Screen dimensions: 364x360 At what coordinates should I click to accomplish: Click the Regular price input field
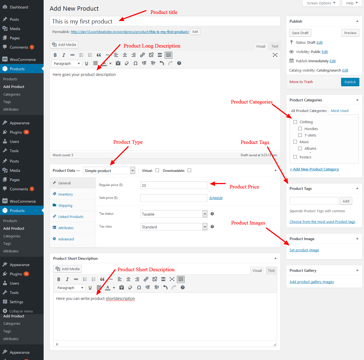(x=174, y=185)
